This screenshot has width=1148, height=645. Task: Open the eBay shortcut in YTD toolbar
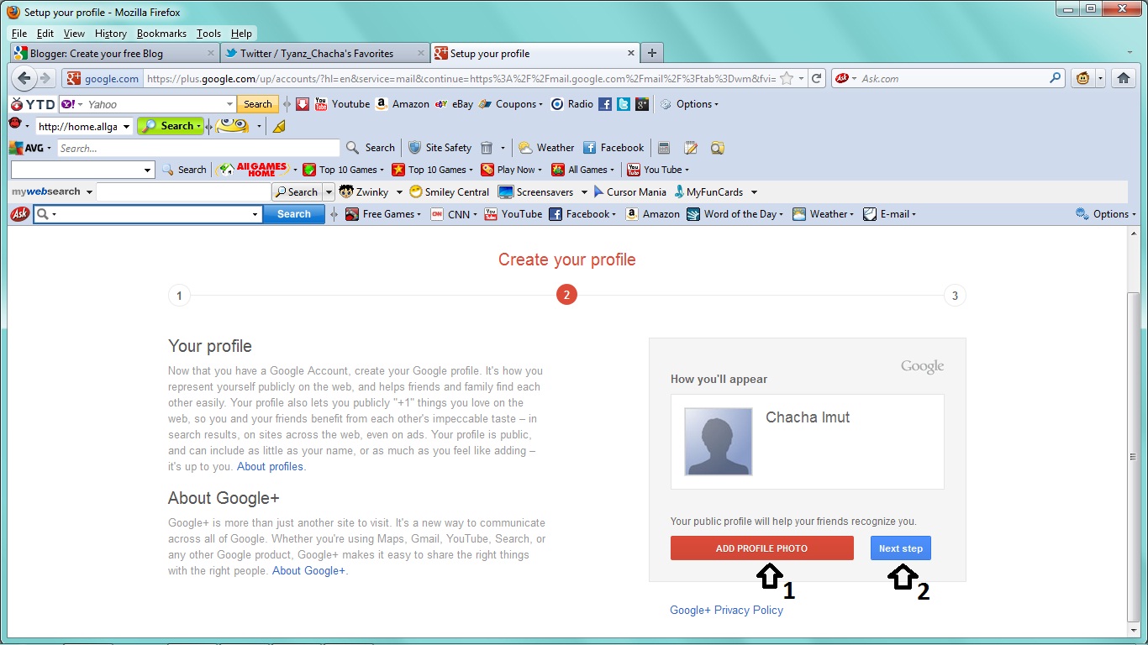[454, 104]
